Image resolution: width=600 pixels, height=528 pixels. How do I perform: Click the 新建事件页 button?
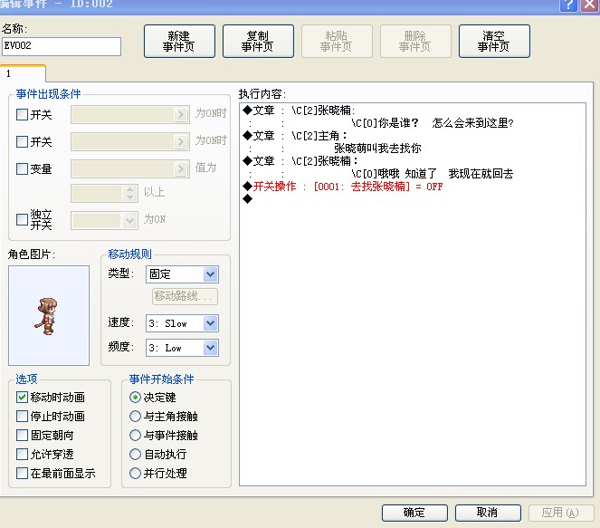pos(179,42)
